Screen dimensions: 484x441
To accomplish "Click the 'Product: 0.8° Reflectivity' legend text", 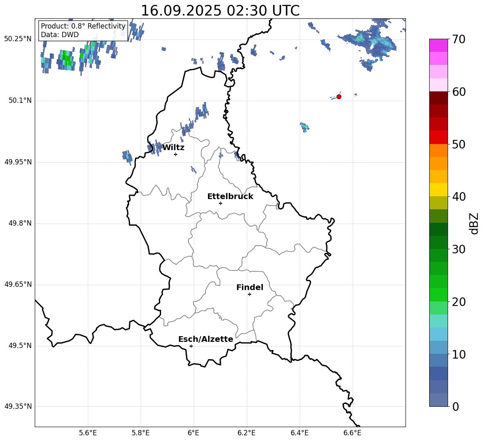I will [x=83, y=26].
